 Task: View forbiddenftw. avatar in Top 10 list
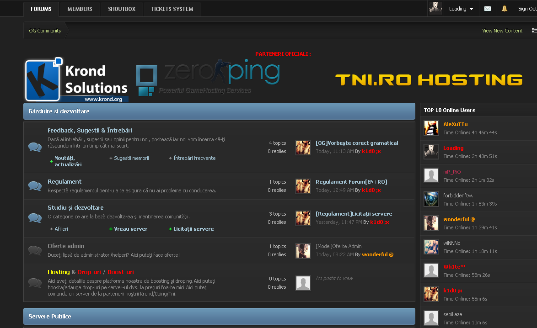(x=431, y=199)
